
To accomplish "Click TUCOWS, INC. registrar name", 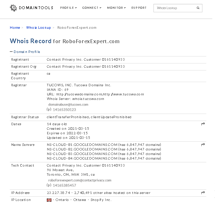I will pos(79,85).
